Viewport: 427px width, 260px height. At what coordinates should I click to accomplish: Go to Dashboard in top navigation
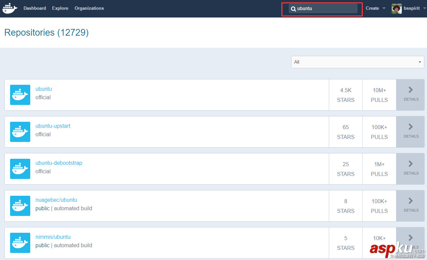point(35,8)
